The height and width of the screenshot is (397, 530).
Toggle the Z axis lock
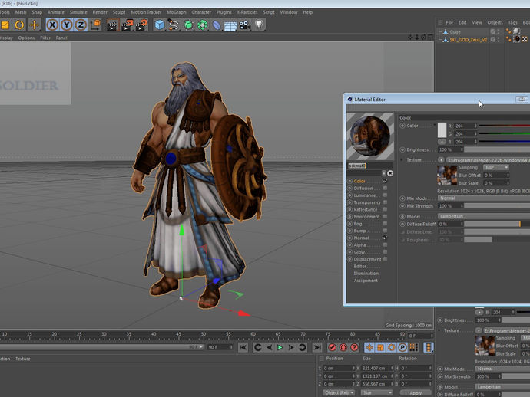point(81,25)
